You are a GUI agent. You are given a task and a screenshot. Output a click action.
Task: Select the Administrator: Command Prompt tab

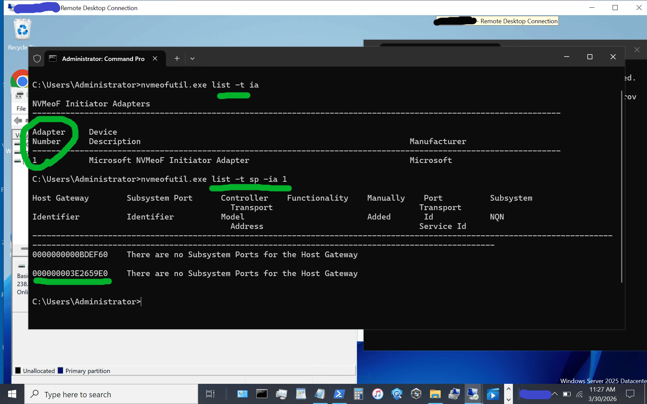pos(105,59)
